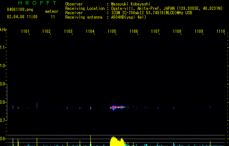Click the 1110 time axis label
This screenshot has width=229, height=146.
click(x=221, y=31)
